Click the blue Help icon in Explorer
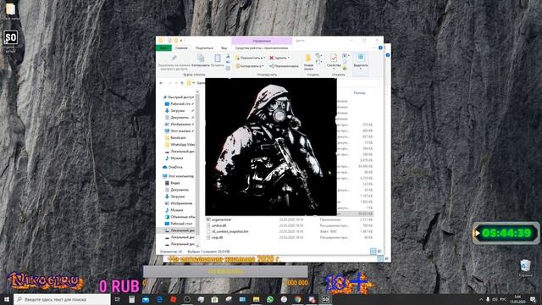This screenshot has width=542, height=305. coord(380,47)
